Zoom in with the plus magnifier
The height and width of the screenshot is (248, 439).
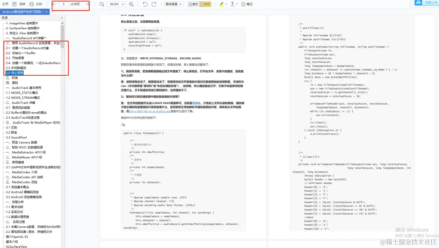pos(131,4)
